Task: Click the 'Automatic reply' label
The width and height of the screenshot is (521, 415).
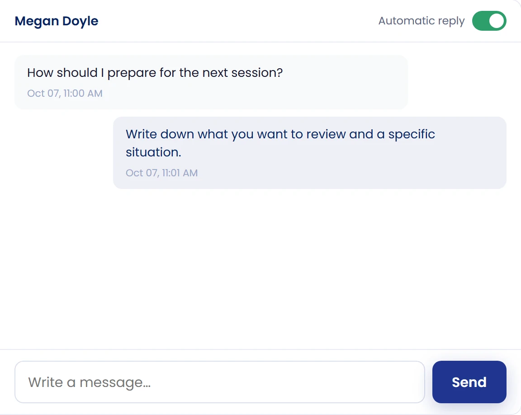Action: coord(422,21)
